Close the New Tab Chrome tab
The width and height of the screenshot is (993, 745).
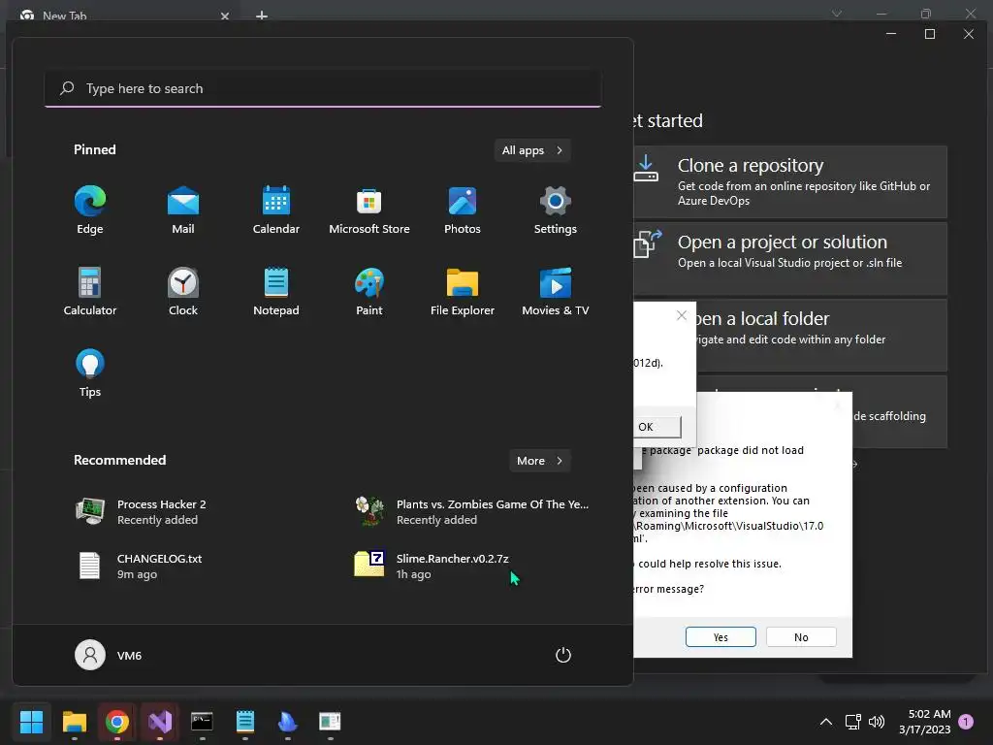point(225,16)
